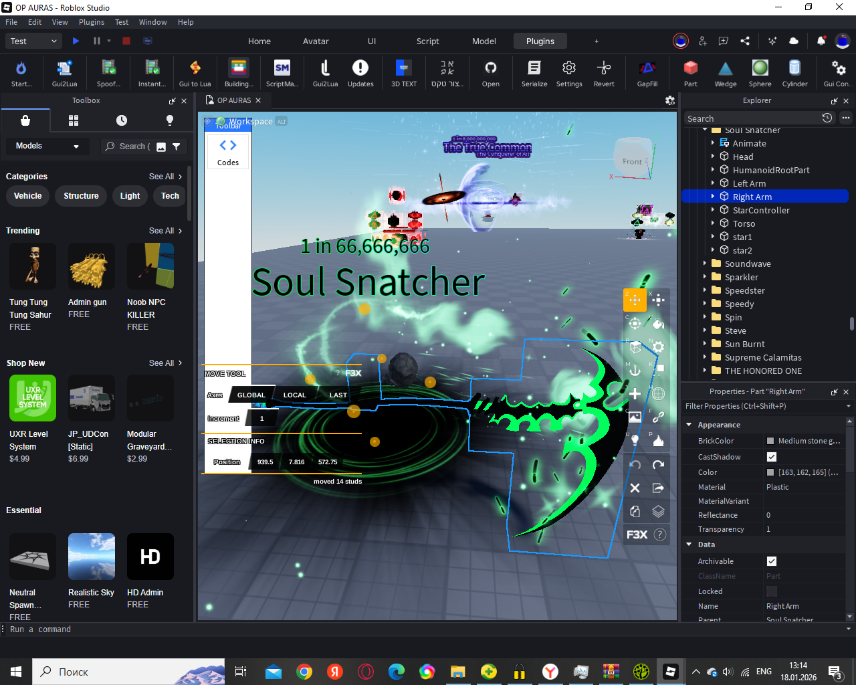Select the F3X Weld chain-link tool
The image size is (856, 685).
click(659, 417)
